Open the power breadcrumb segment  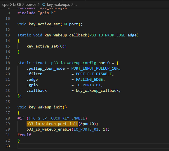pyautogui.click(x=31, y=5)
